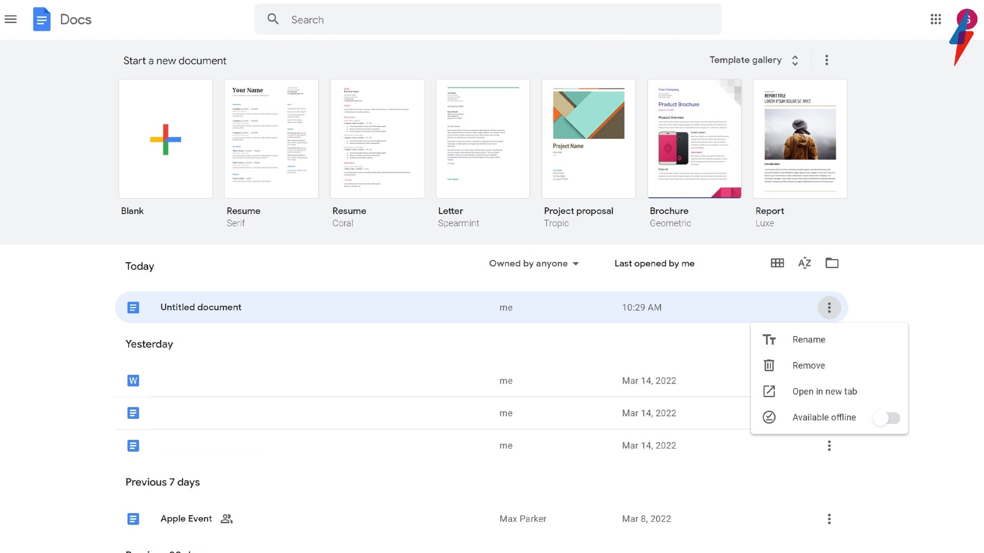Click the Available offline checkmark icon

pos(769,417)
